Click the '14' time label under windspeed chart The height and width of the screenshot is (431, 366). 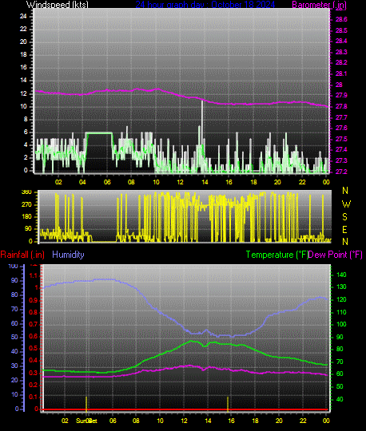click(x=205, y=182)
